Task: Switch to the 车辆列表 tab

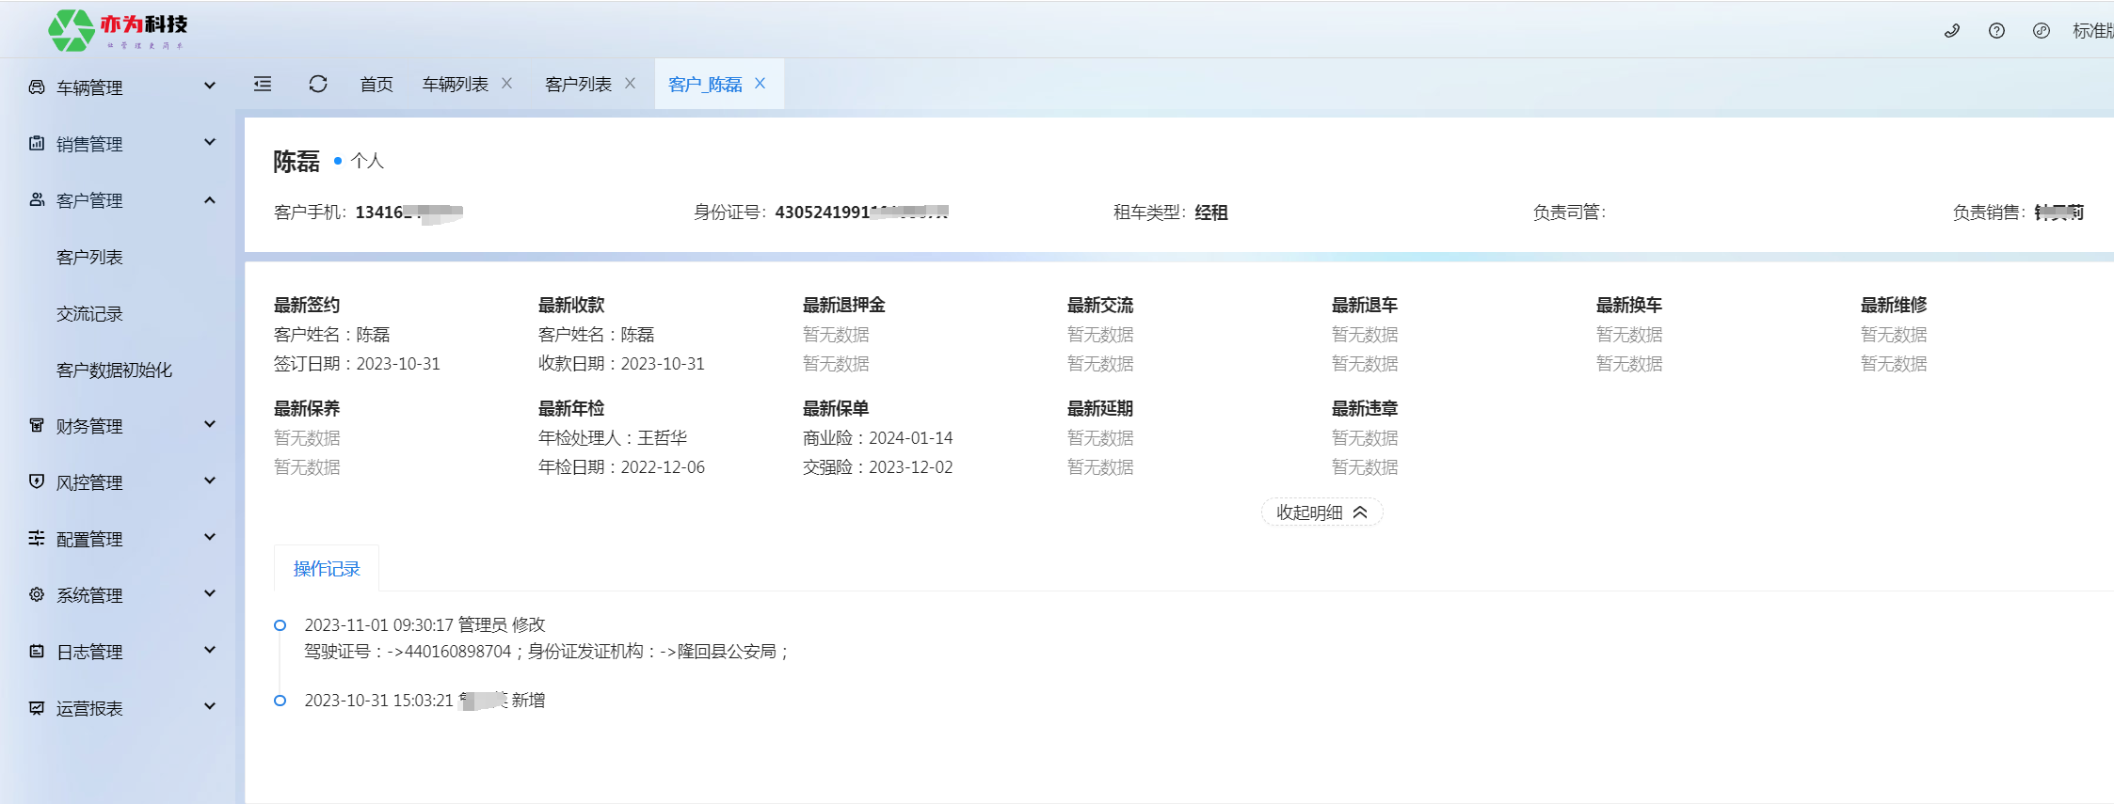Action: point(455,85)
